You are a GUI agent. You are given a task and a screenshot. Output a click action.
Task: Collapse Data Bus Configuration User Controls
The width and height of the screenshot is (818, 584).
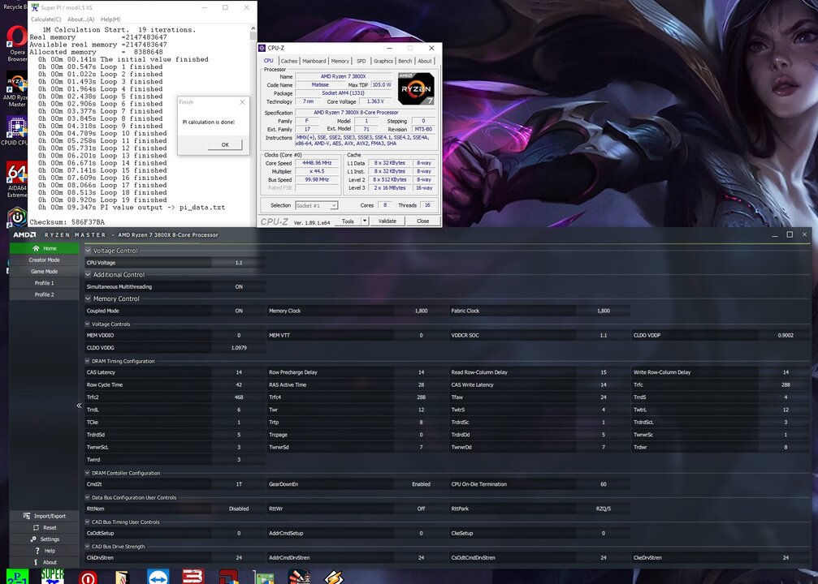point(88,497)
